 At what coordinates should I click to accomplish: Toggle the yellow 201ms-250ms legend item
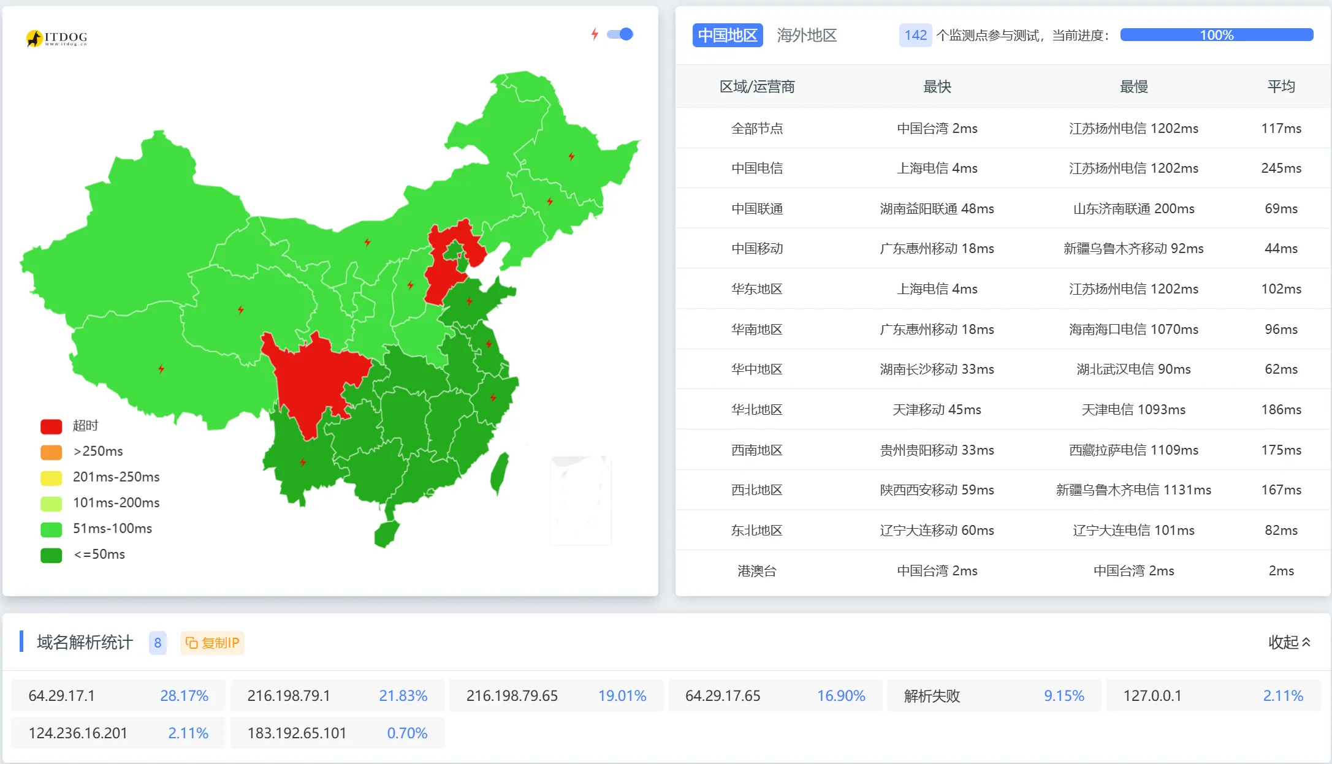(51, 478)
